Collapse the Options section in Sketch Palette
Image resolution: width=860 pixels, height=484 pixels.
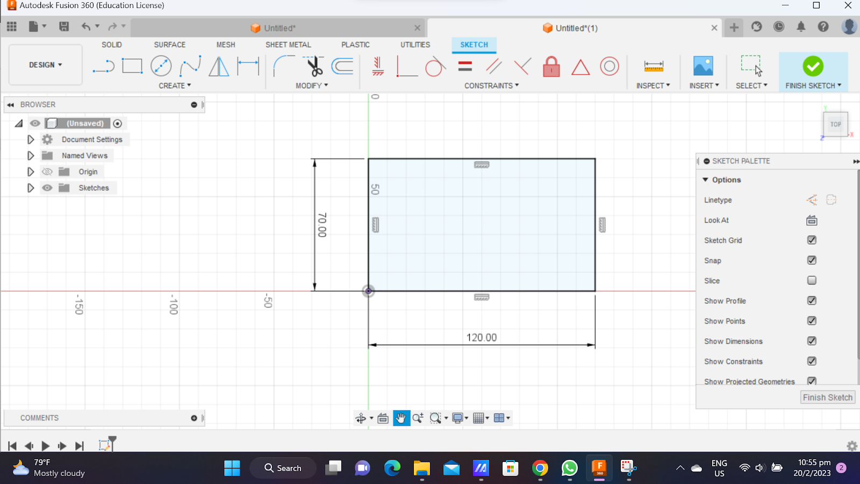point(705,180)
